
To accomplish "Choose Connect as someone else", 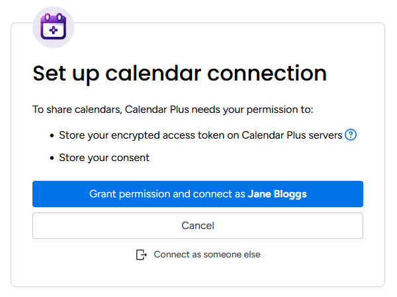I will (x=206, y=255).
